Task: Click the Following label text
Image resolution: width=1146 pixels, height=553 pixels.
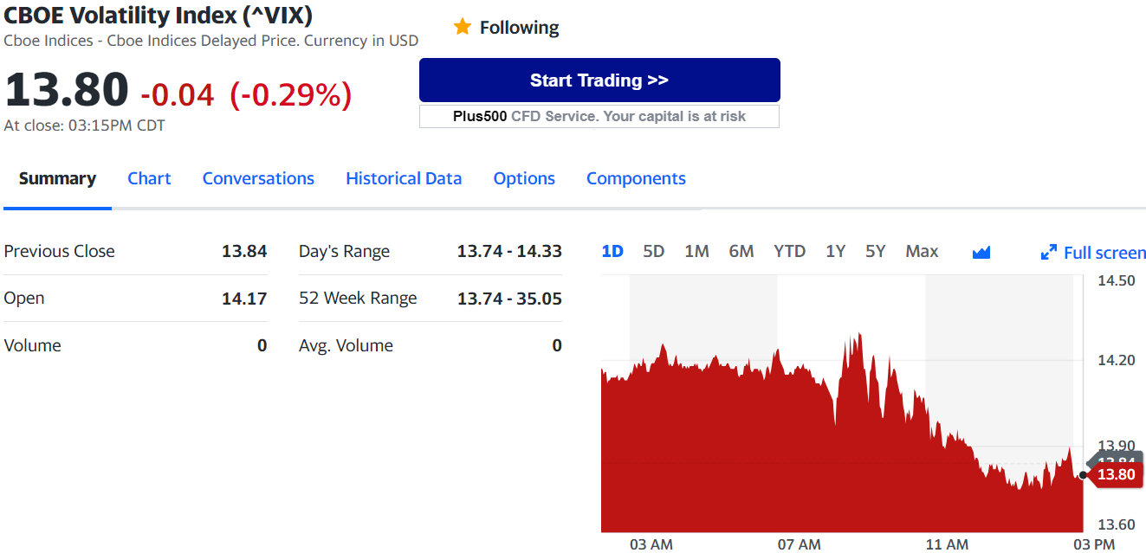Action: (x=520, y=28)
